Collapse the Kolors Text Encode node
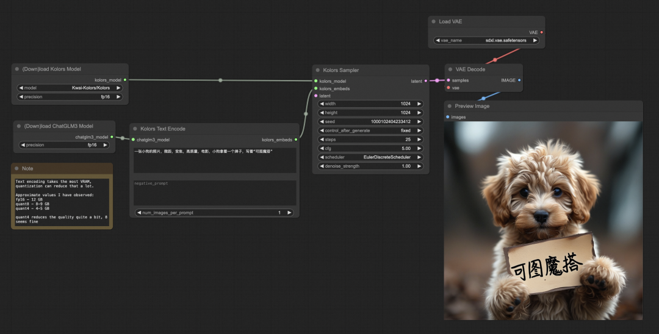The width and height of the screenshot is (659, 334). coord(135,129)
